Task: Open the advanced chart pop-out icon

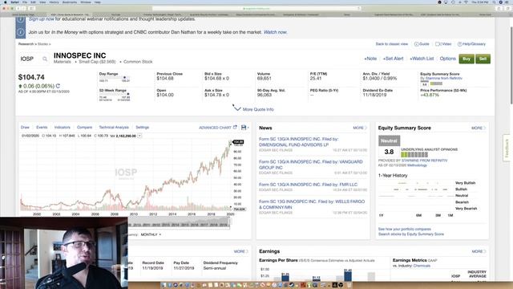Action: point(235,127)
